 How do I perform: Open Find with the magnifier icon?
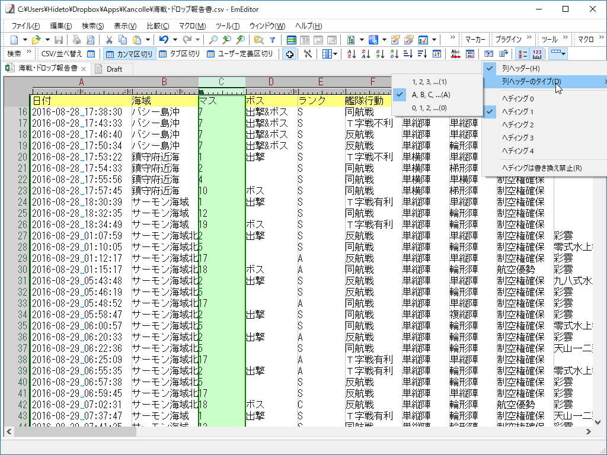(213, 40)
